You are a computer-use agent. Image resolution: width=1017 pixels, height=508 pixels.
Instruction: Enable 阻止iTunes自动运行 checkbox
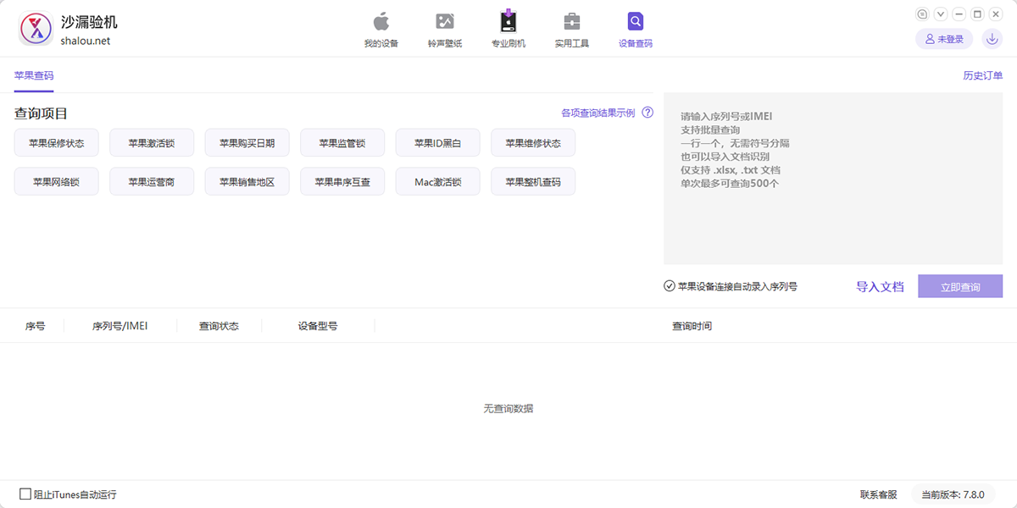click(25, 494)
